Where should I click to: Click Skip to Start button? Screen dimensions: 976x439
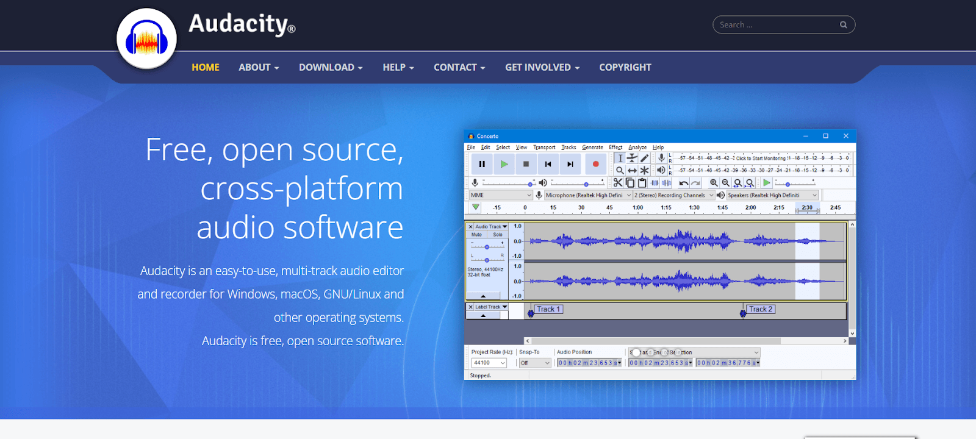pyautogui.click(x=548, y=164)
